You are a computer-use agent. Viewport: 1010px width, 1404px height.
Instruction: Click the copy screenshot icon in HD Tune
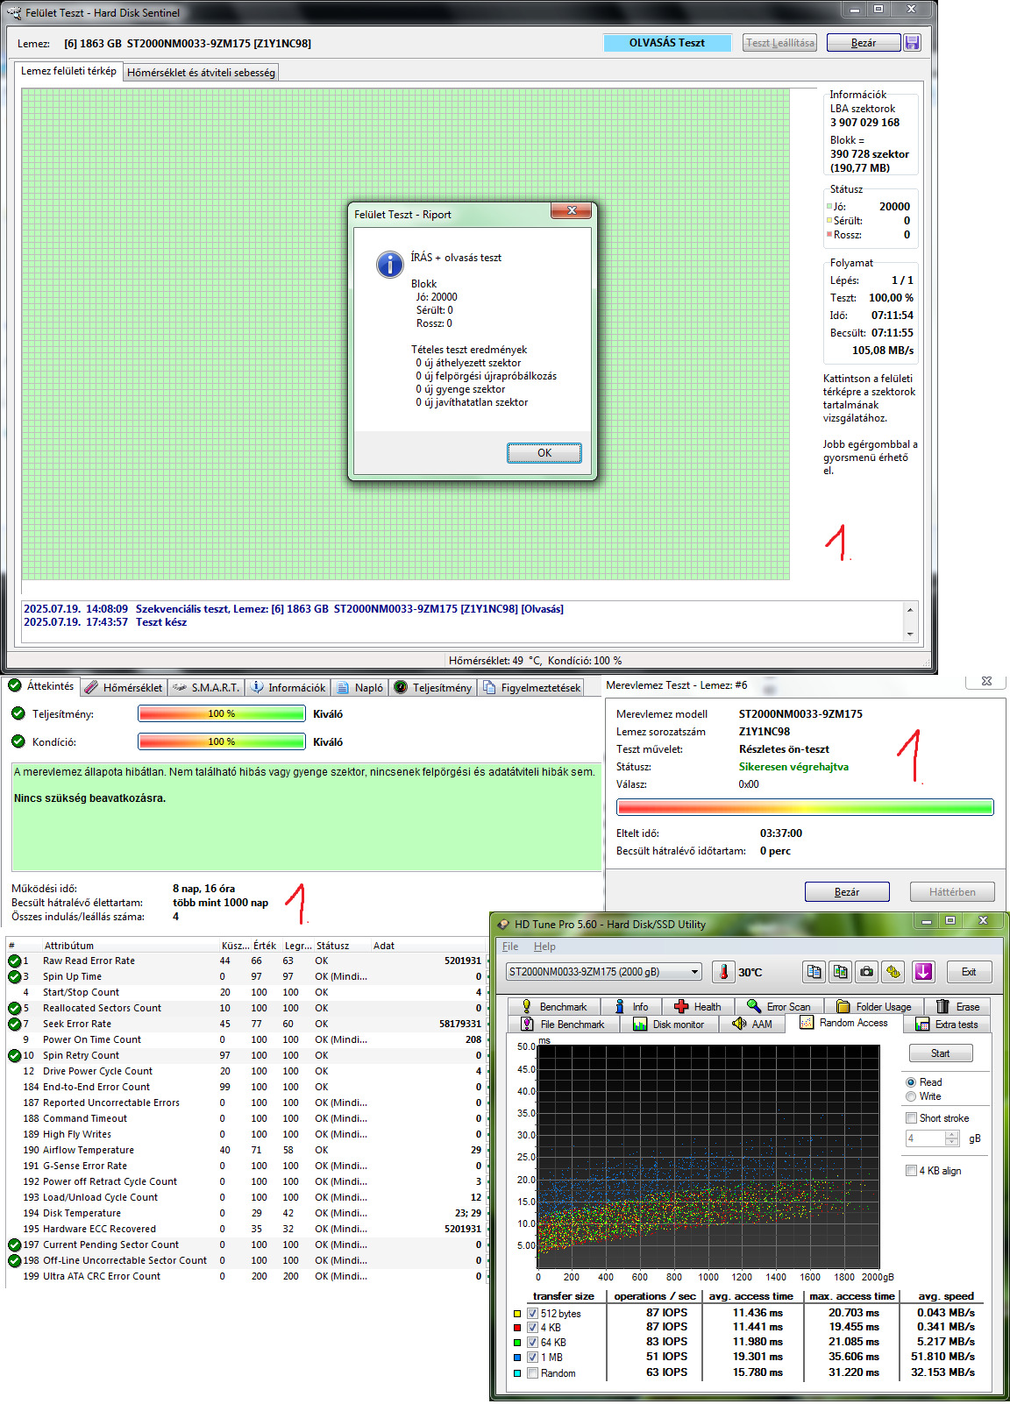pyautogui.click(x=841, y=972)
